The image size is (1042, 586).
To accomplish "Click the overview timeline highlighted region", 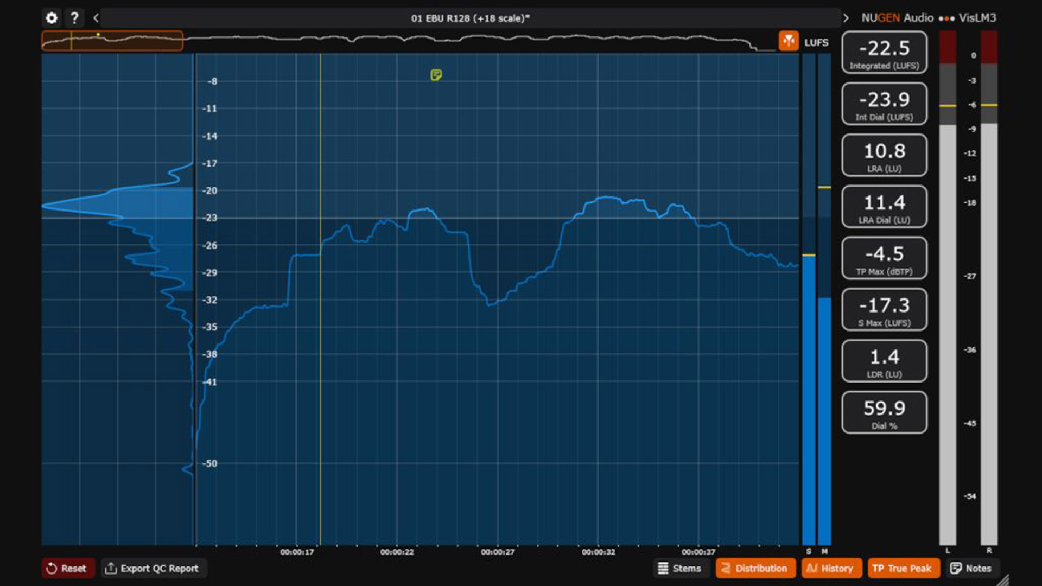I will 112,41.
